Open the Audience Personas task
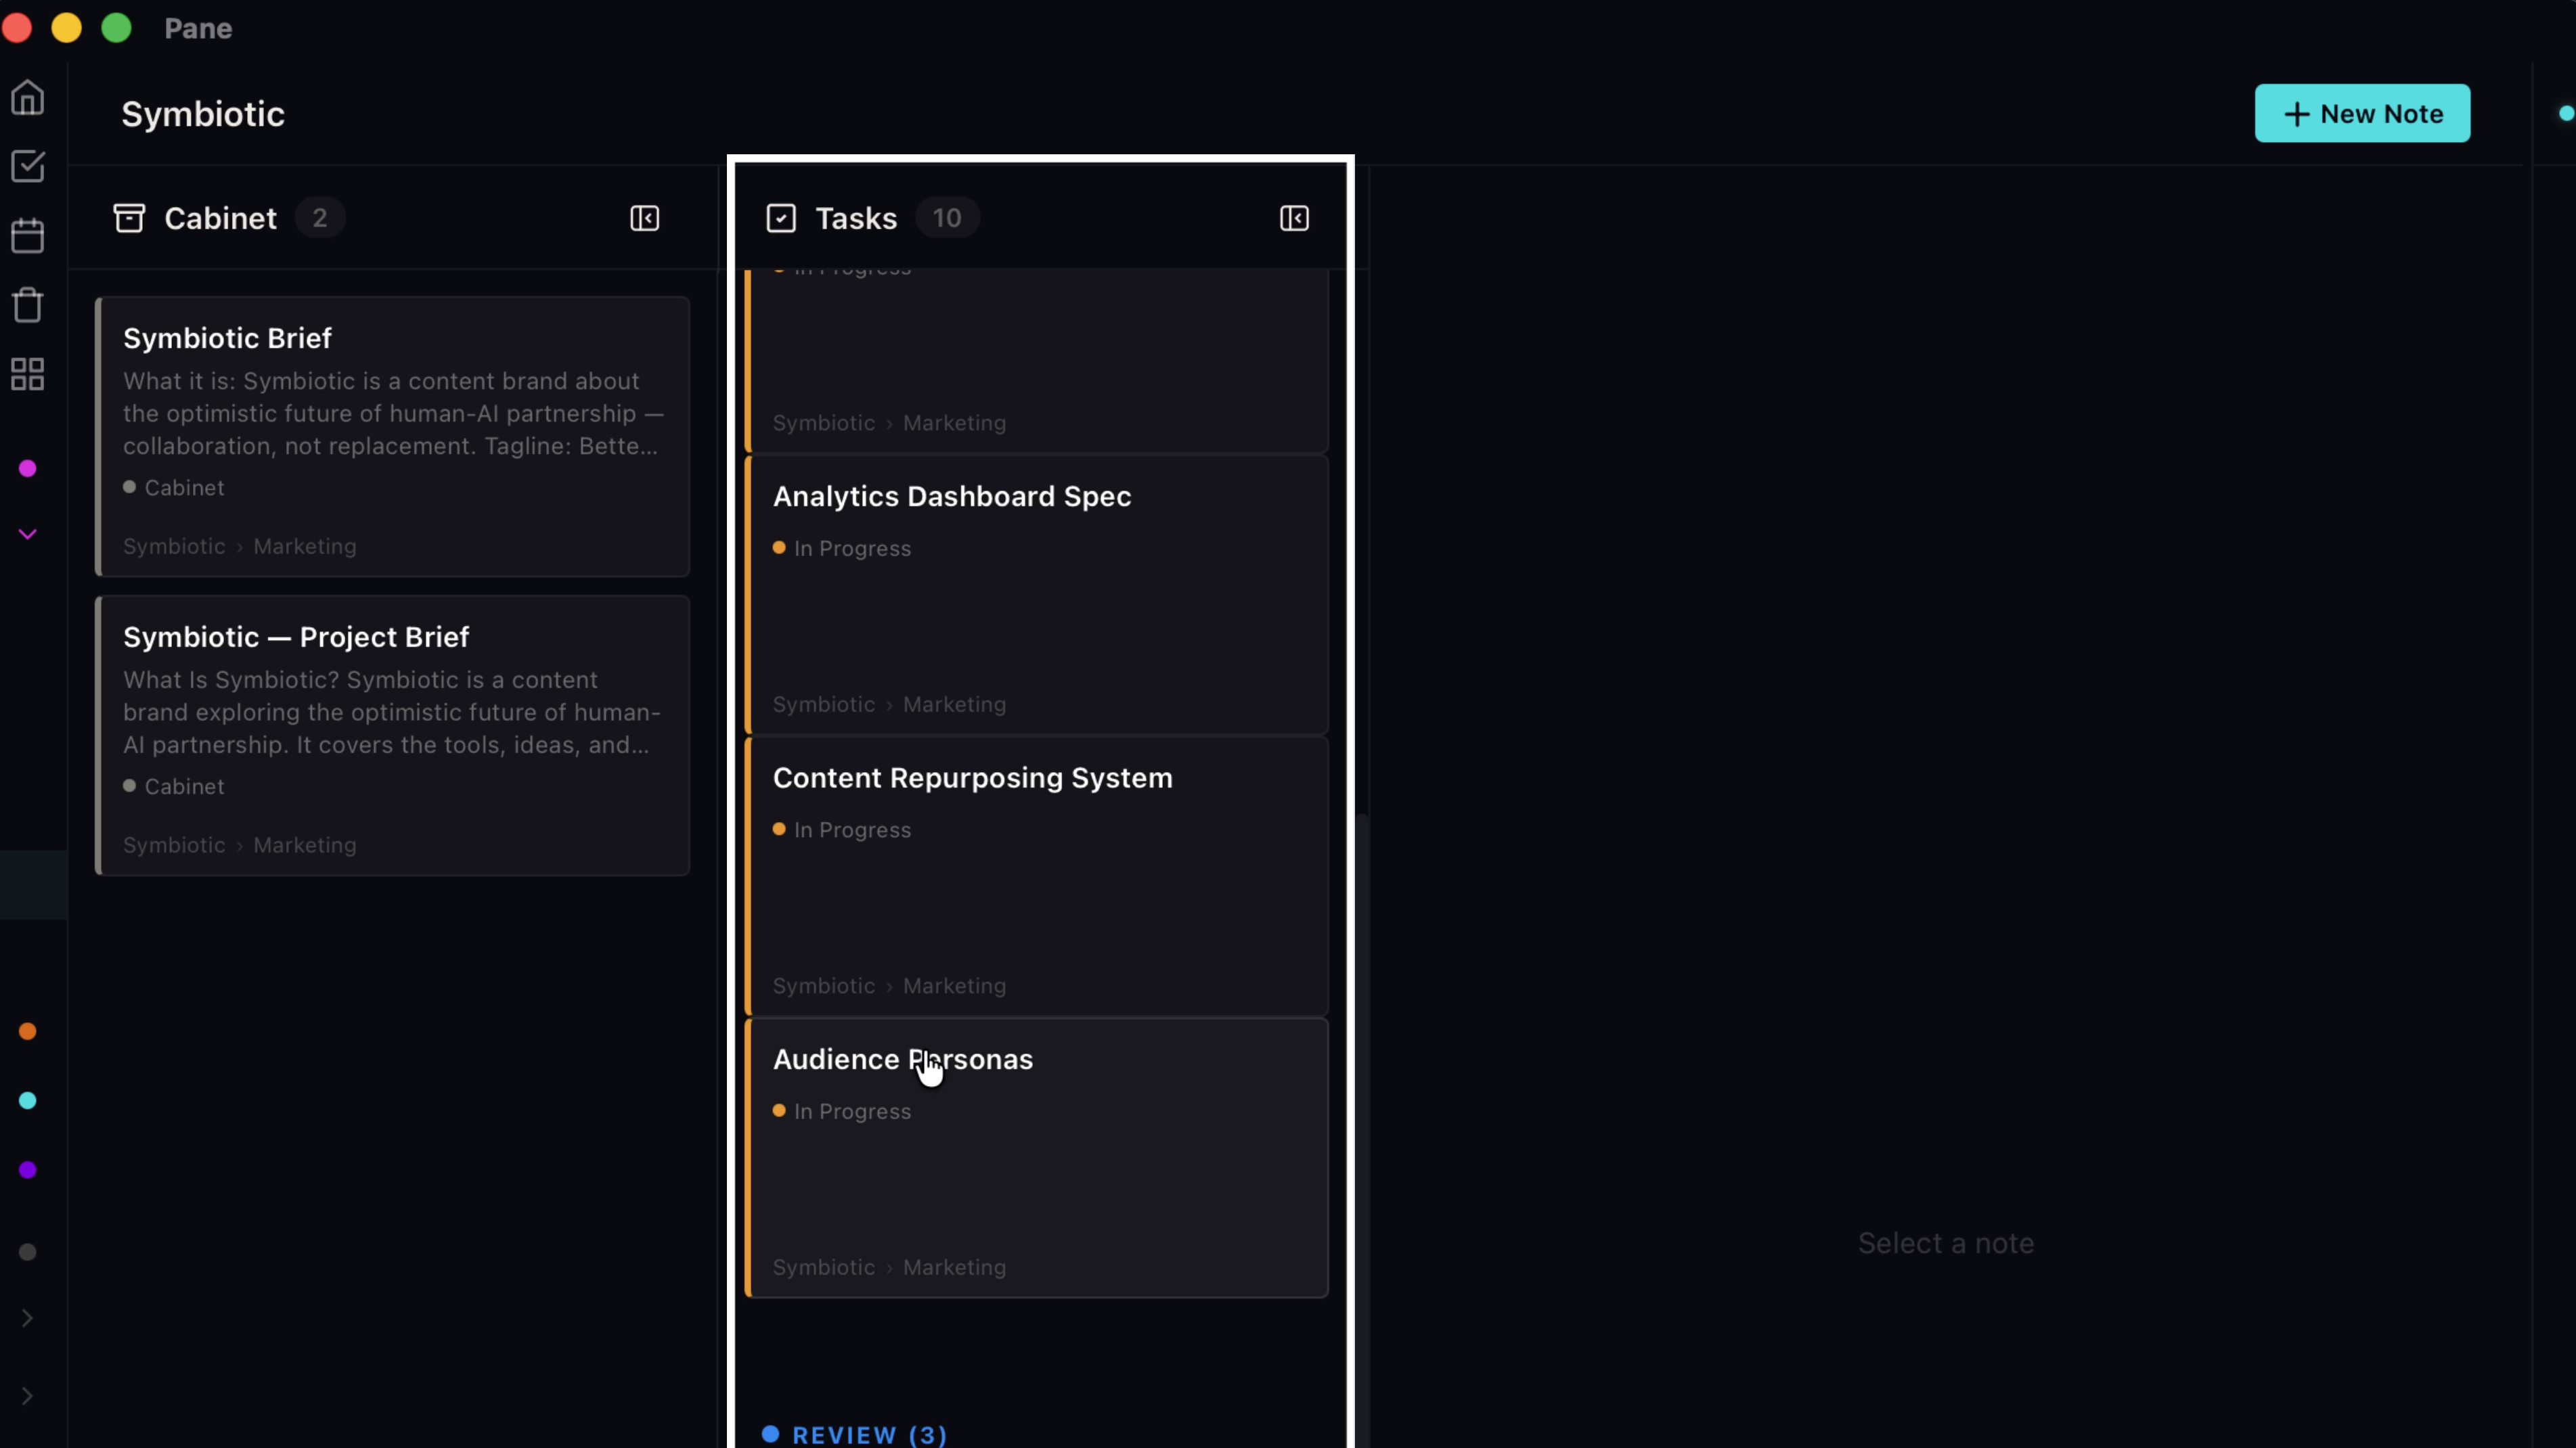Screen dimensions: 2576x1448 tap(1037, 1158)
